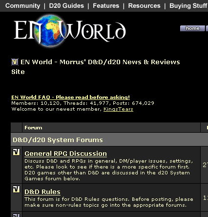Click the partially visible forum icon at the bottom
The image size is (208, 217).
point(16,216)
